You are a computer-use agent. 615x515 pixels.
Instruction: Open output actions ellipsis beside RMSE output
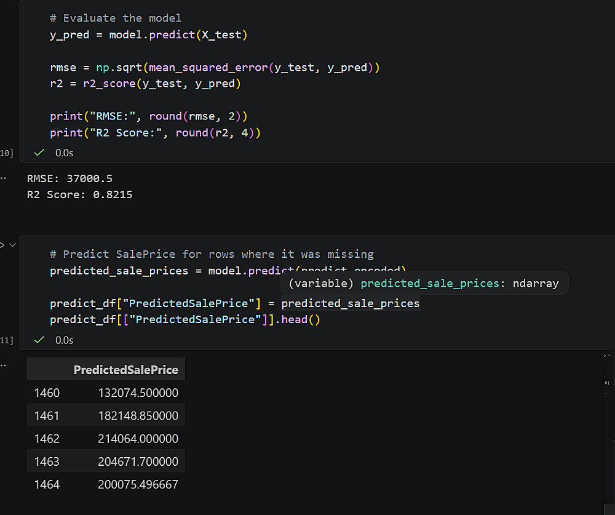pos(4,178)
